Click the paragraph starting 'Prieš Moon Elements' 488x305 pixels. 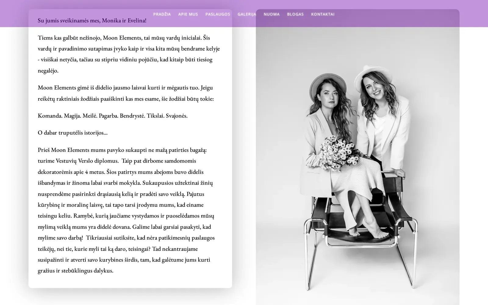point(126,210)
